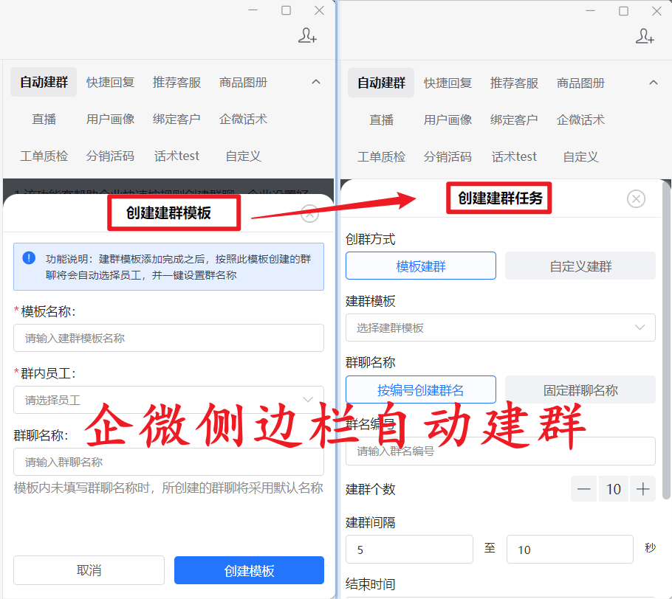Select 模板建群 creation mode
Screen dimensions: 672x599
point(421,266)
